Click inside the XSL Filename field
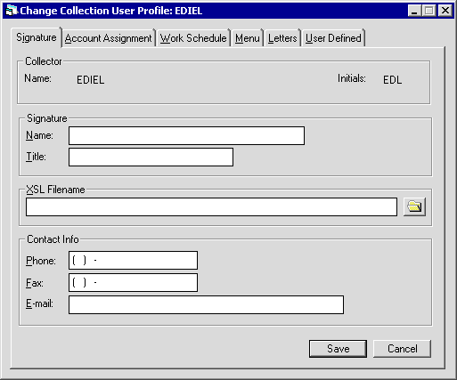 tap(211, 207)
